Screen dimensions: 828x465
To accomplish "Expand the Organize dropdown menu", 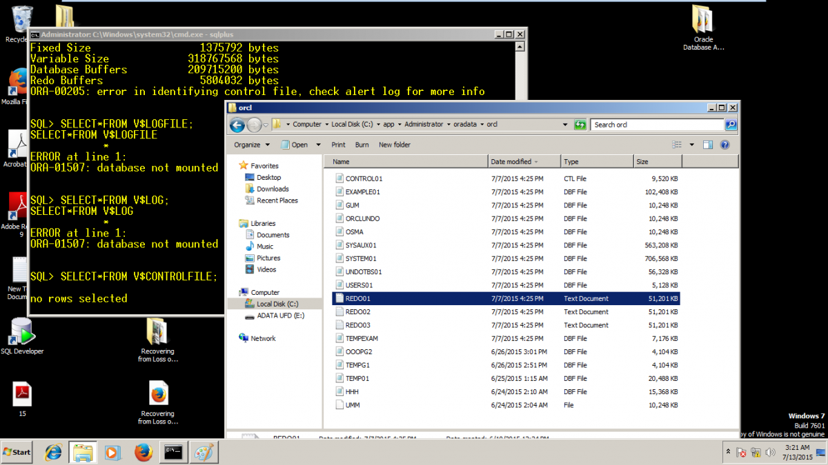I will [x=250, y=145].
